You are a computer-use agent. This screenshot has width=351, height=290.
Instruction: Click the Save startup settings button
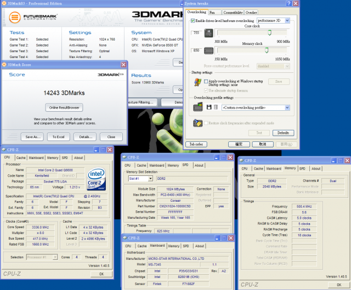tap(279, 82)
